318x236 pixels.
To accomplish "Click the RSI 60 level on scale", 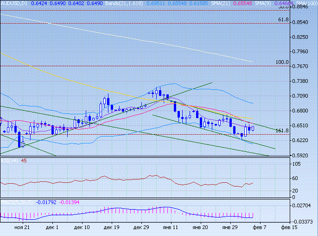I will [295, 178].
